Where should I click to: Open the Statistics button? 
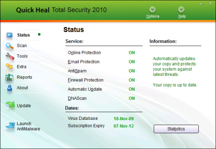coord(176,129)
